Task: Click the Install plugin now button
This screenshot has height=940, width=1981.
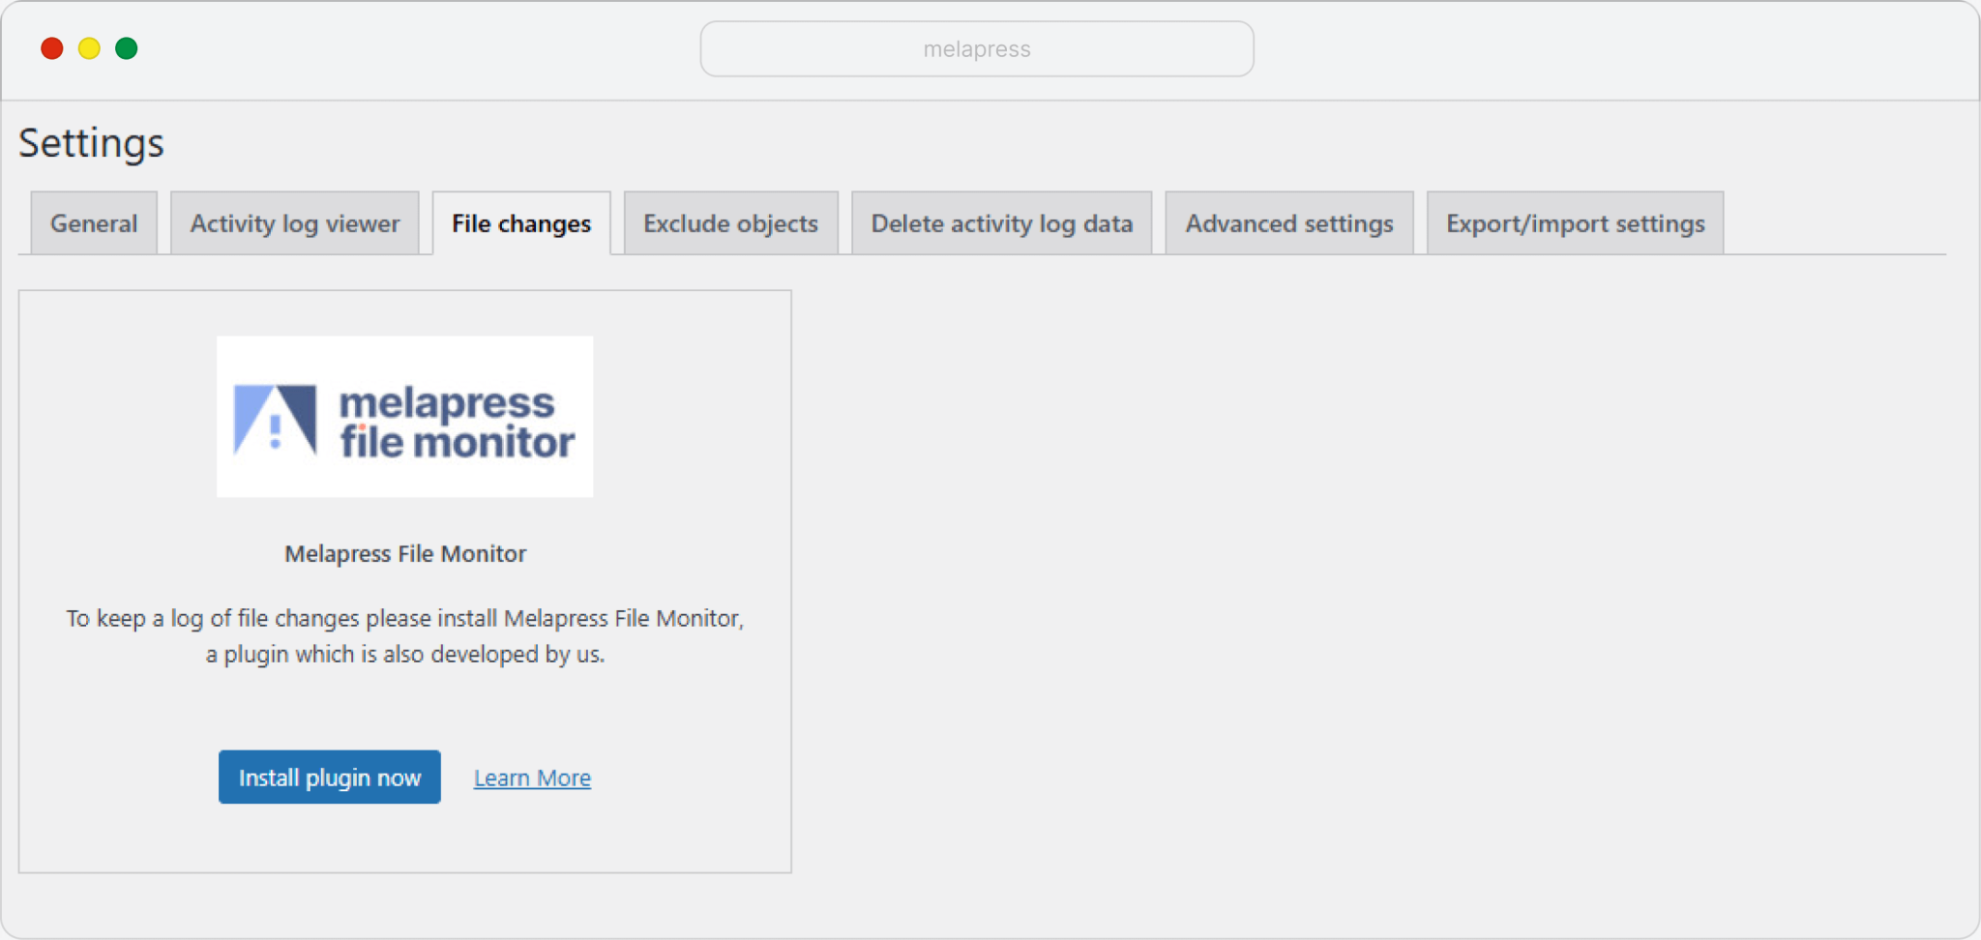Action: point(330,777)
